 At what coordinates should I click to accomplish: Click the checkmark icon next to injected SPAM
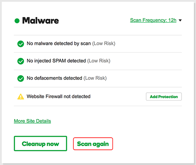[x=21, y=61]
